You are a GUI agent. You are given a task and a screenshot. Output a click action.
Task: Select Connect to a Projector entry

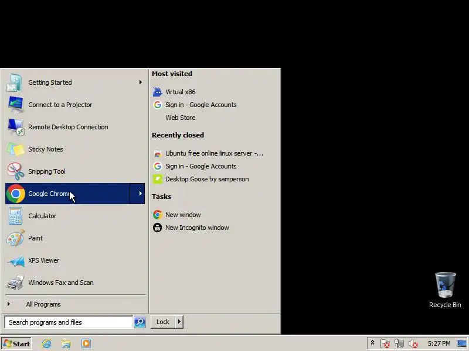point(75,105)
